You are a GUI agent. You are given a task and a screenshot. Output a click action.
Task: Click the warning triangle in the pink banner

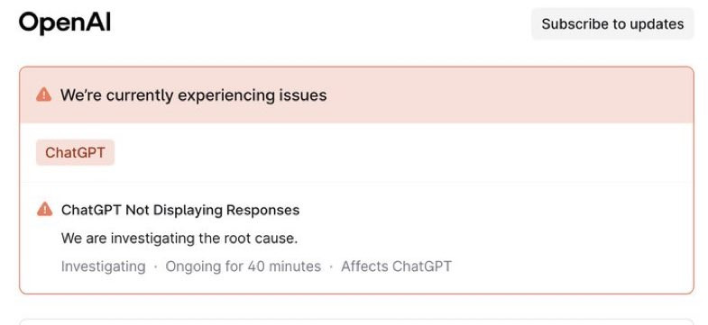(44, 95)
